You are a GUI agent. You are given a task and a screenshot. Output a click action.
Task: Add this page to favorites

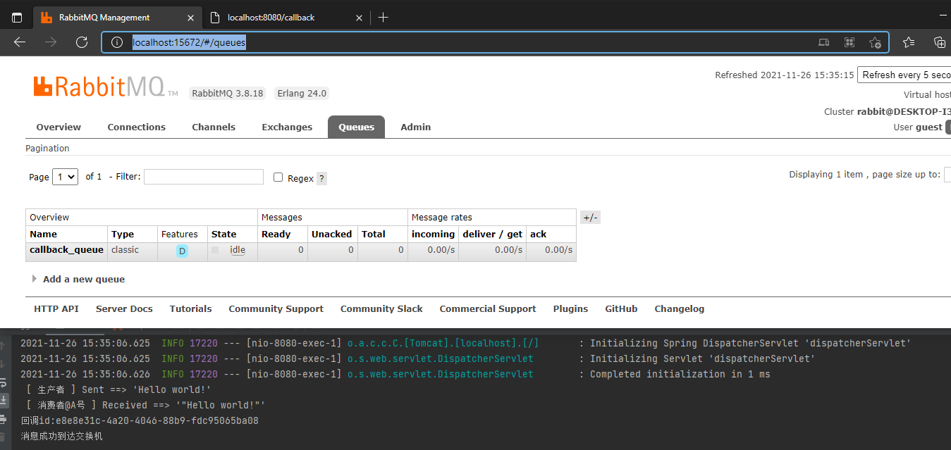point(875,43)
